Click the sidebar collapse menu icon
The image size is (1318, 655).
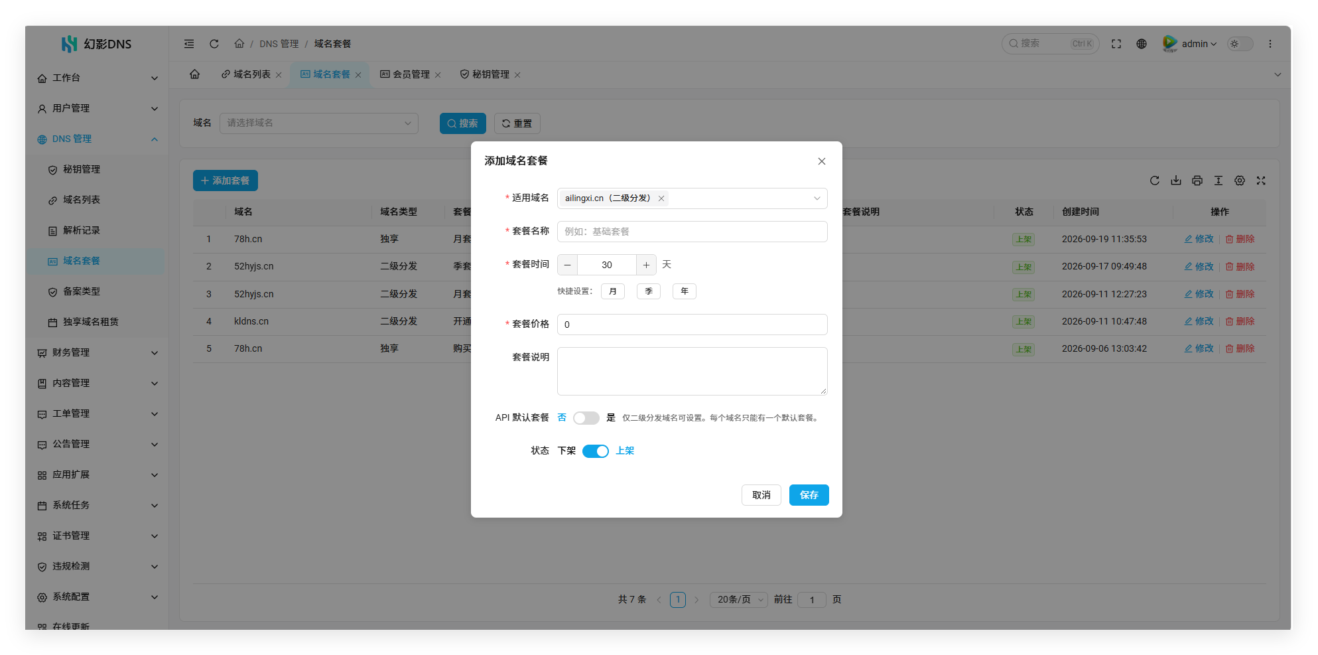point(189,44)
